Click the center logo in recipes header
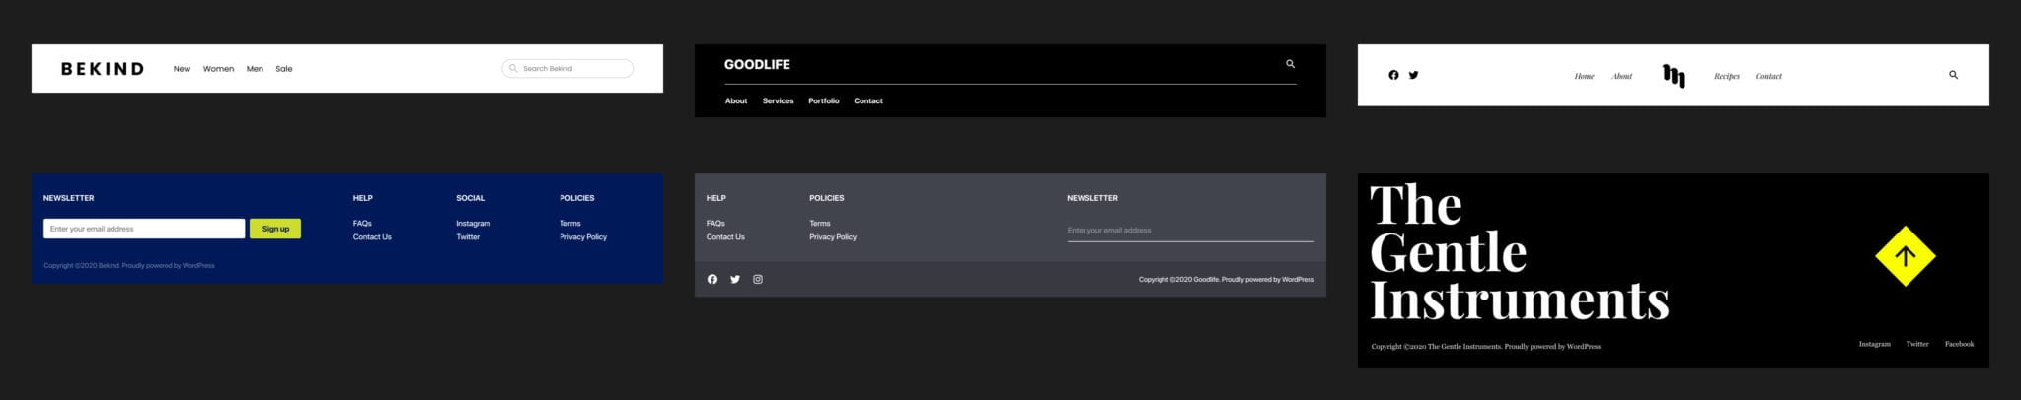The width and height of the screenshot is (2021, 400). 1674,76
